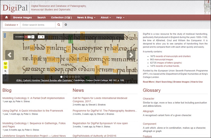Click the manuscript image in the carousel
The width and height of the screenshot is (211, 138).
70,57
